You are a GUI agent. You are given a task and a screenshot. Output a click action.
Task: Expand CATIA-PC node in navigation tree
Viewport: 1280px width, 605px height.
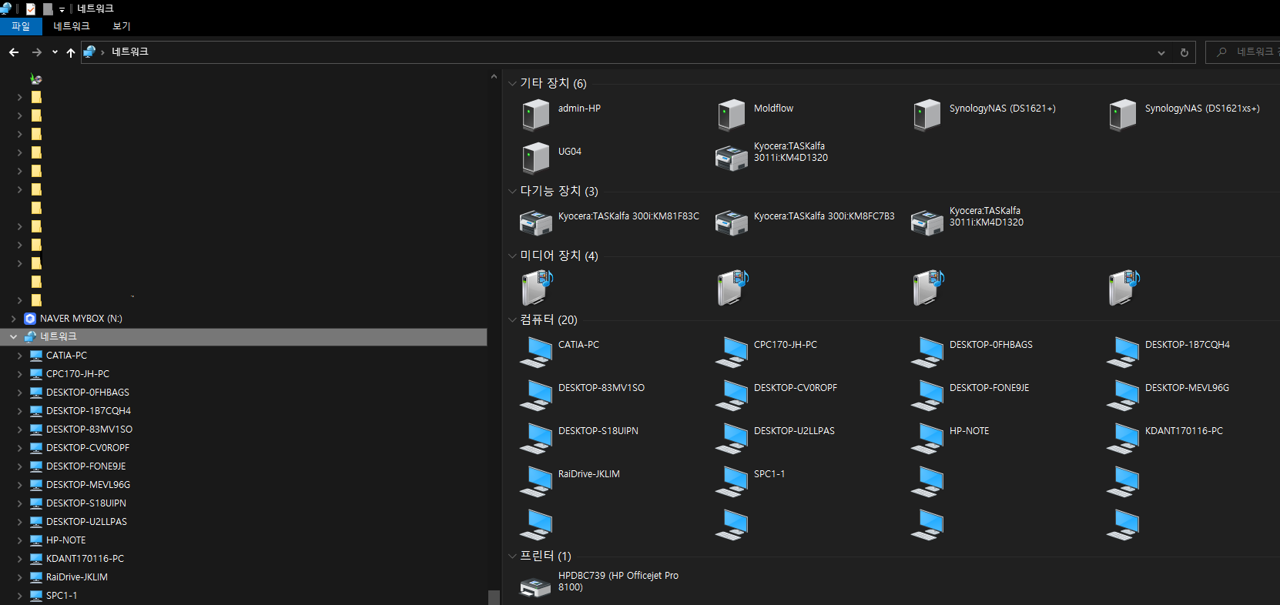pyautogui.click(x=19, y=356)
